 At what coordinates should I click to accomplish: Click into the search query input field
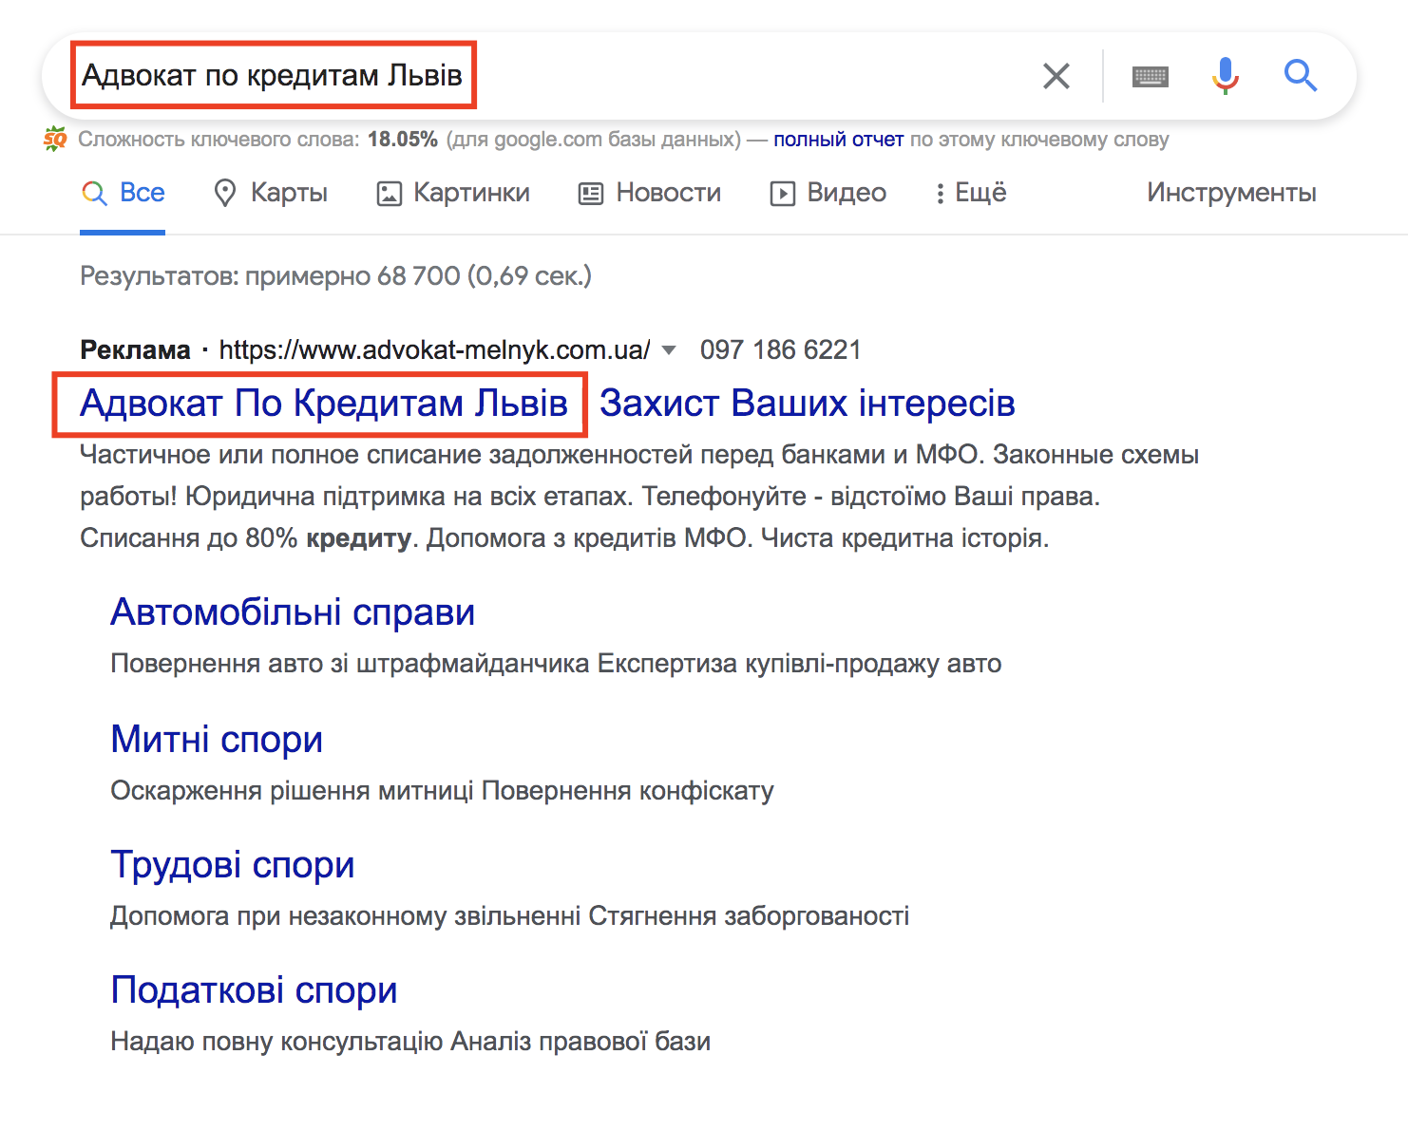(551, 76)
